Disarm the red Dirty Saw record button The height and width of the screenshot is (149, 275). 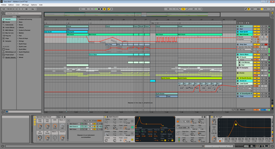(266, 44)
